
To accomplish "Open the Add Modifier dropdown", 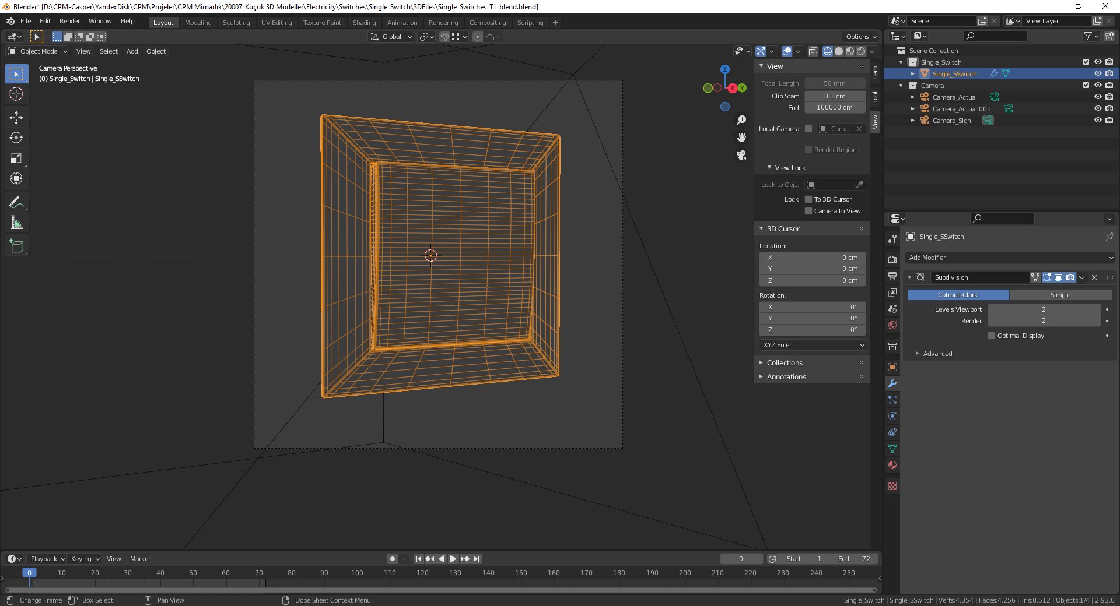I will pyautogui.click(x=1010, y=258).
